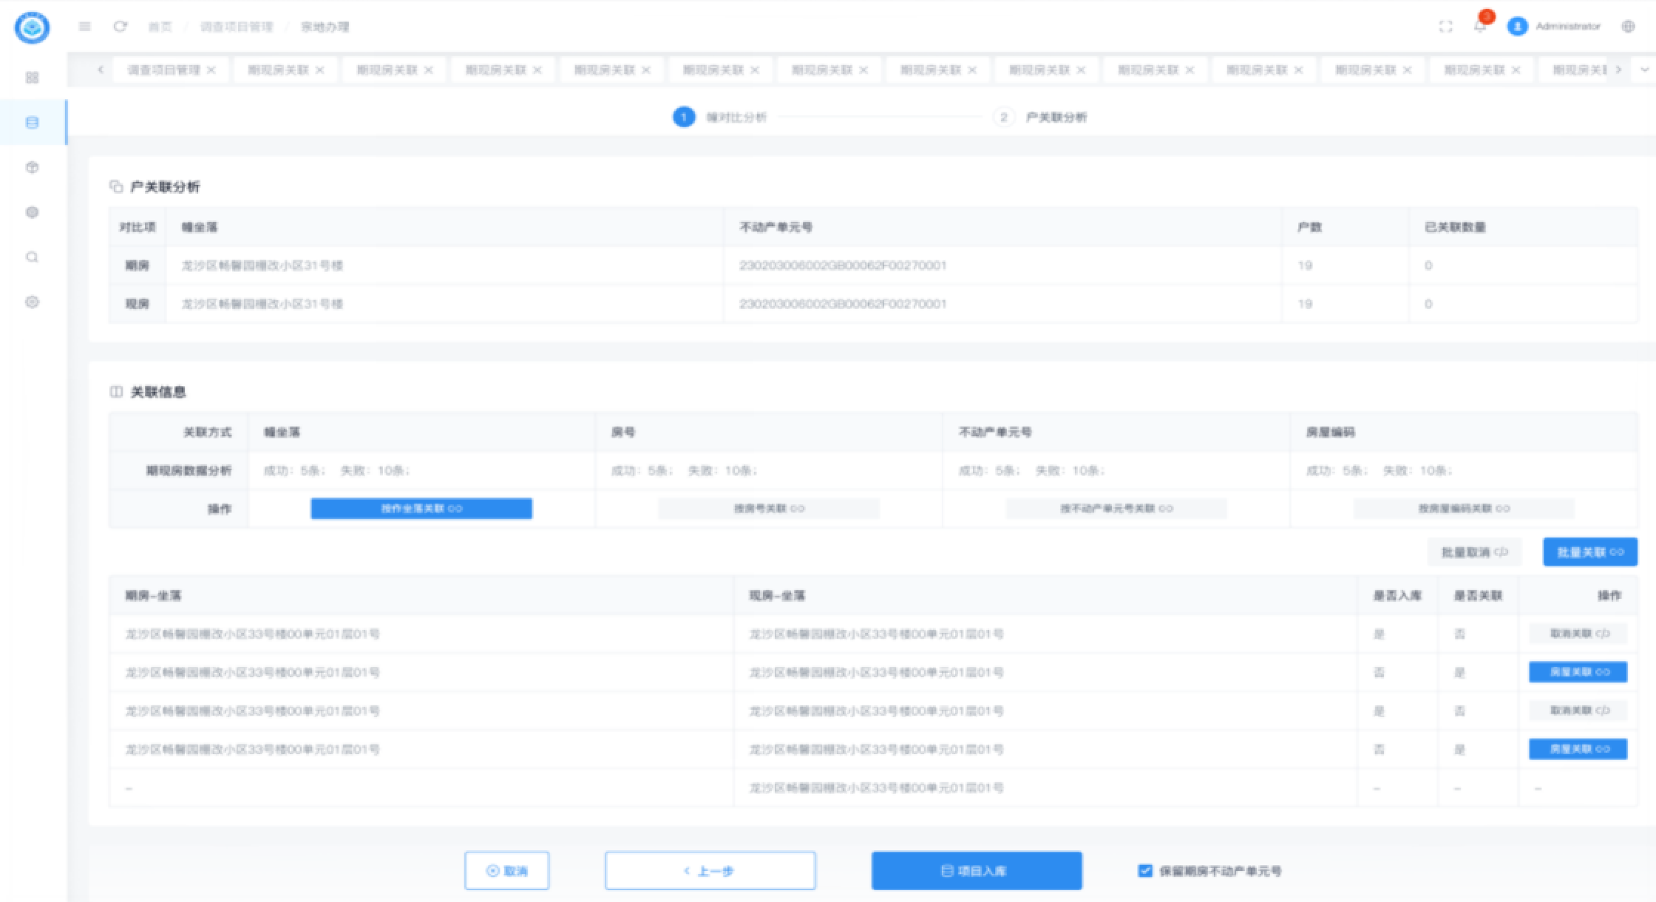
Task: Click the globe language icon
Action: [1628, 27]
